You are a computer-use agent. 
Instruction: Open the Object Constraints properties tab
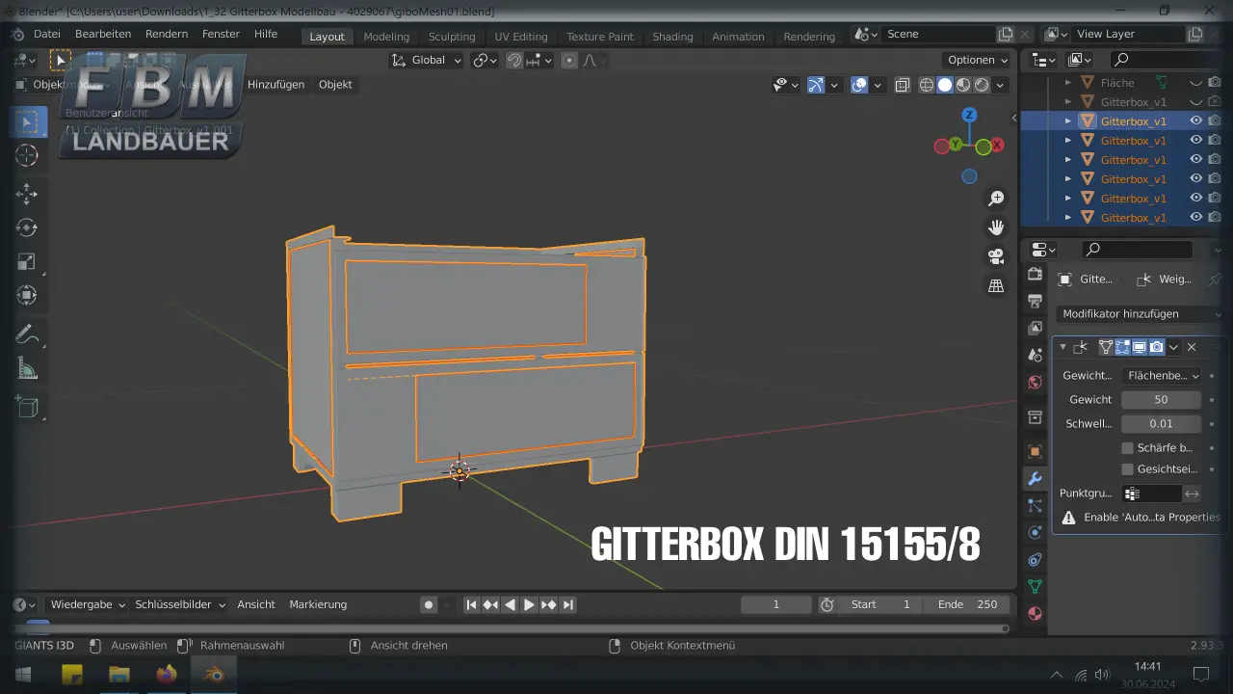tap(1036, 559)
